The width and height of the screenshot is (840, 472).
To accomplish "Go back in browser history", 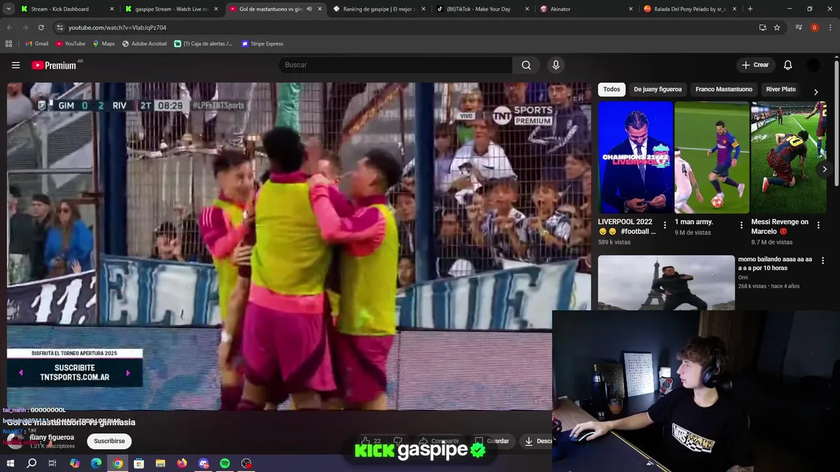I will point(9,28).
